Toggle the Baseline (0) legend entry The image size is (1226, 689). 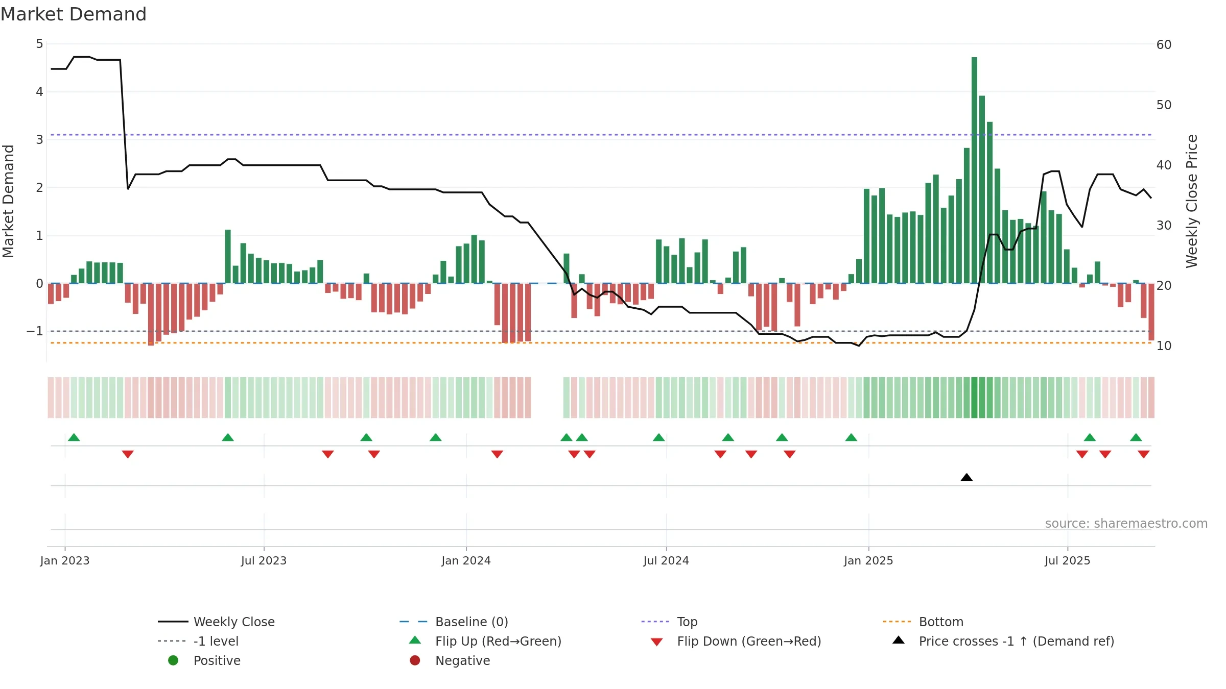click(x=454, y=622)
